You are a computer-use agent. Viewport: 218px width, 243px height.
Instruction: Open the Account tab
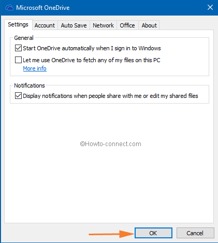click(x=45, y=25)
